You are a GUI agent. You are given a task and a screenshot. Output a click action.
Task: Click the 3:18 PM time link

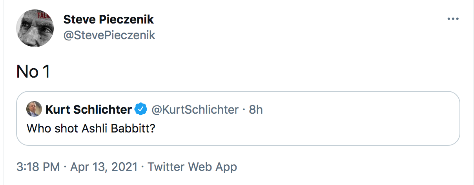point(38,167)
